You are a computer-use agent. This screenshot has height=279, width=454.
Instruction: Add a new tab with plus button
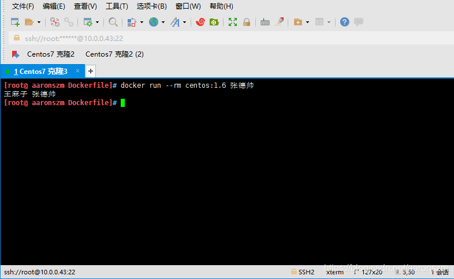91,71
